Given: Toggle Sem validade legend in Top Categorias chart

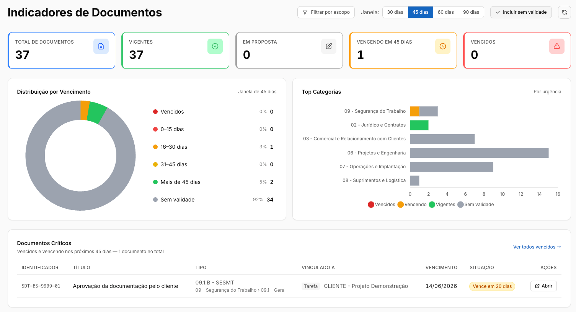Looking at the screenshot, I should click(x=476, y=205).
